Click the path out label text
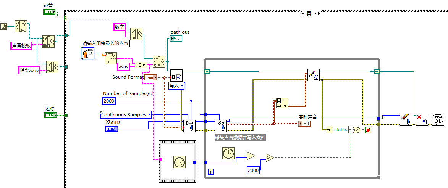Viewport: 448px width, 188px height. [x=180, y=32]
